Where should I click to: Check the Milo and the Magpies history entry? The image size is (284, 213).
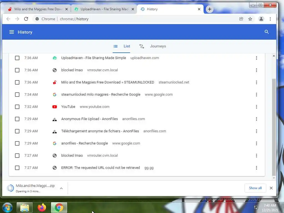(x=17, y=82)
